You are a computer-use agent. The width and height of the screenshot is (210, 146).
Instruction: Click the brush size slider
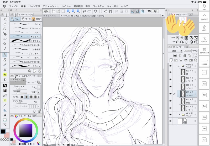tap(22, 89)
